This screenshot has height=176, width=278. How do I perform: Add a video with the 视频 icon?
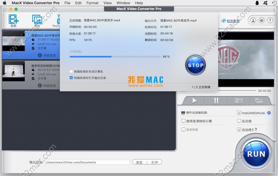coord(13,21)
